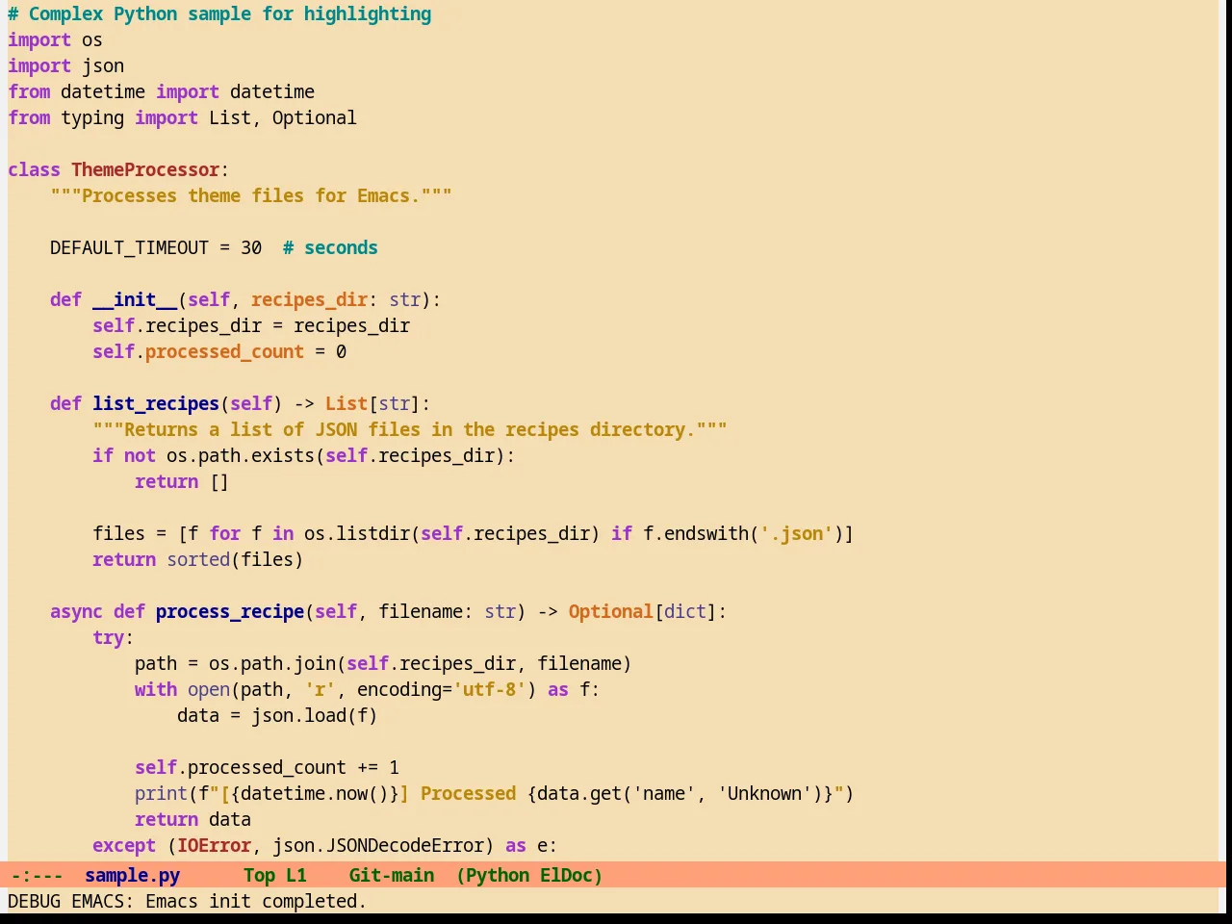
Task: Click the 'async' keyword
Action: tap(76, 611)
